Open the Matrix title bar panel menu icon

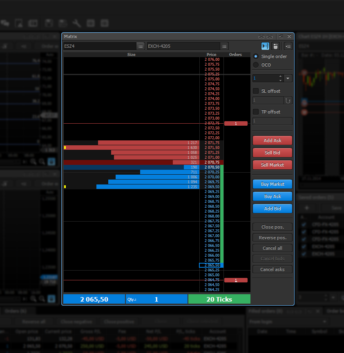[281, 37]
